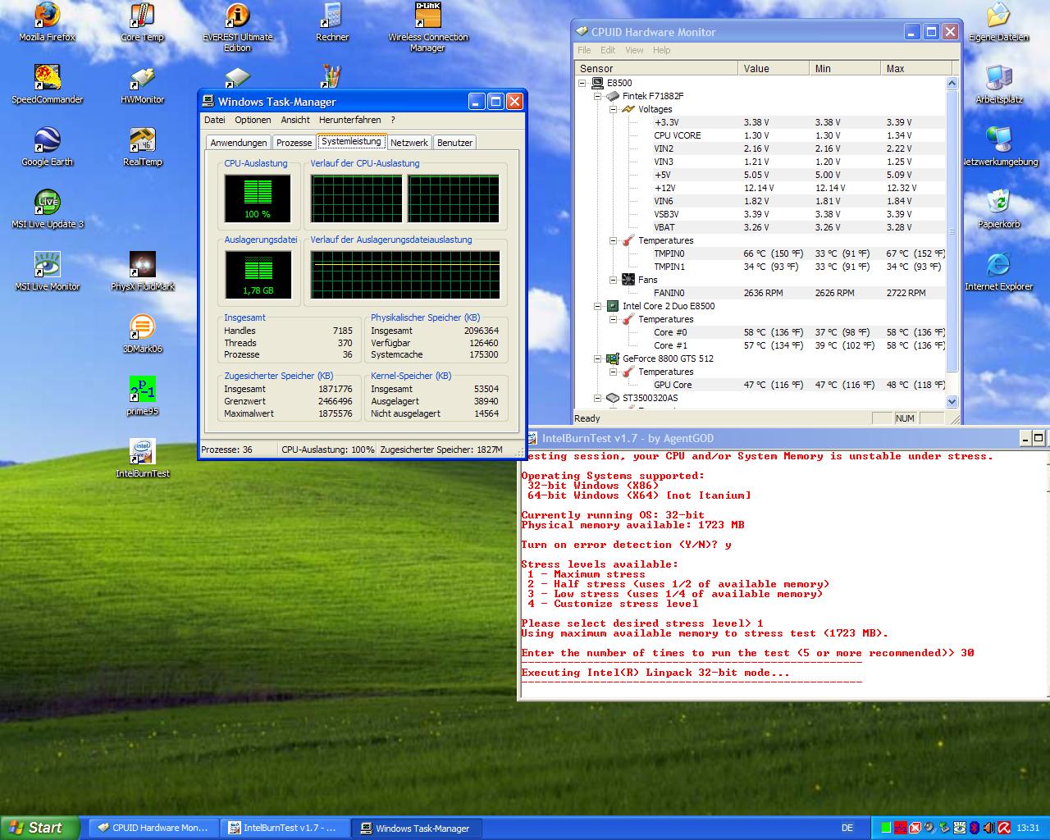Viewport: 1050px width, 840px height.
Task: Open File menu in Hardware Monitor
Action: coord(584,50)
